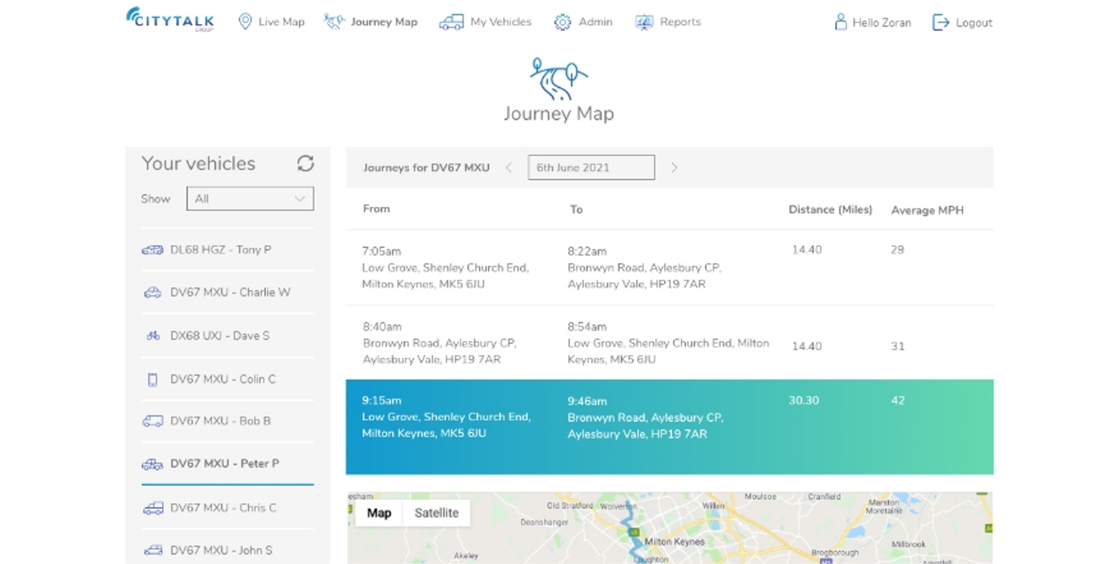
Task: Select the 8:40am Bronwyn Road journey row
Action: (x=670, y=343)
